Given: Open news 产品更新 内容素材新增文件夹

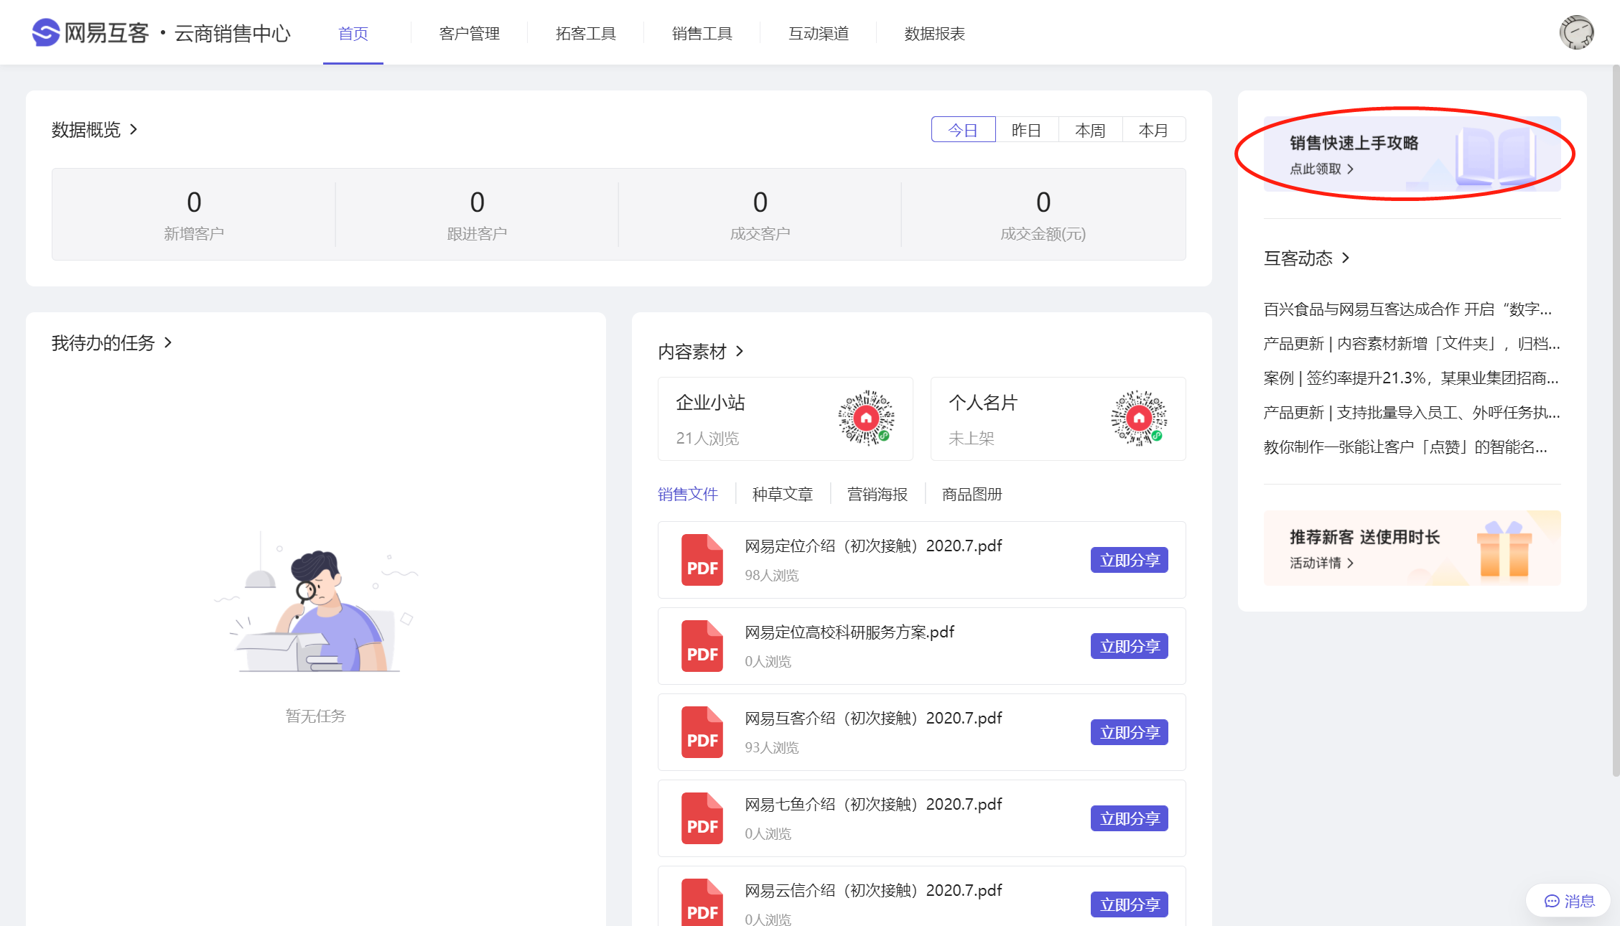Looking at the screenshot, I should click(1412, 343).
